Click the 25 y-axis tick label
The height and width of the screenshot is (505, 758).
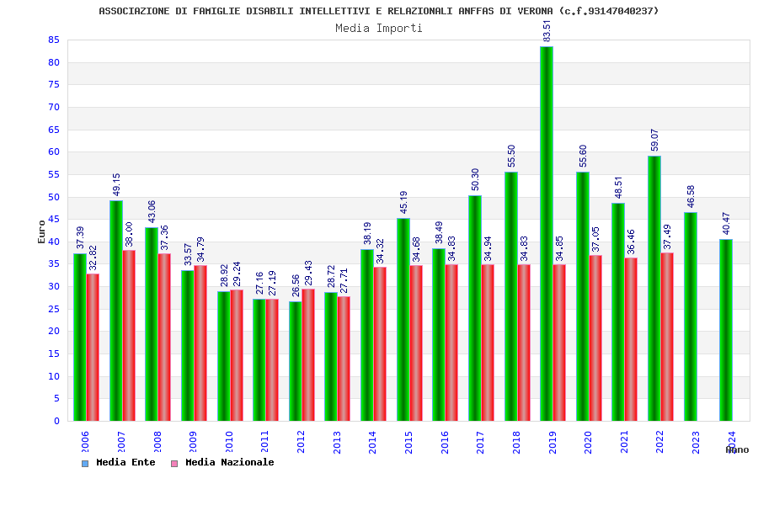tap(54, 309)
